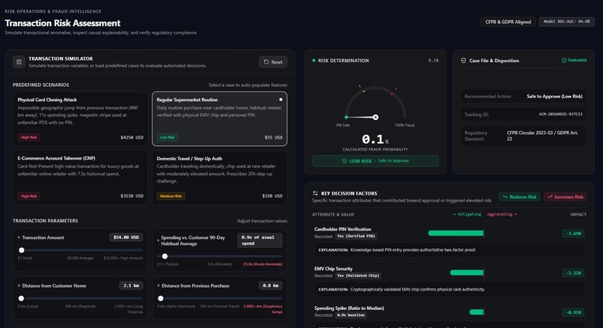Screen dimensions: 603x328
Task: Select E-Commerce Account Takeover (CNP) scenario
Action: (80, 177)
